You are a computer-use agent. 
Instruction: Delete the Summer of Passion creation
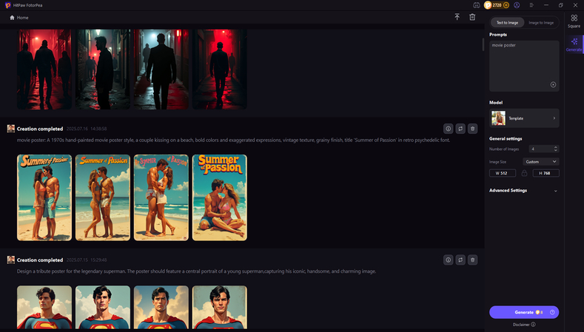pos(473,129)
